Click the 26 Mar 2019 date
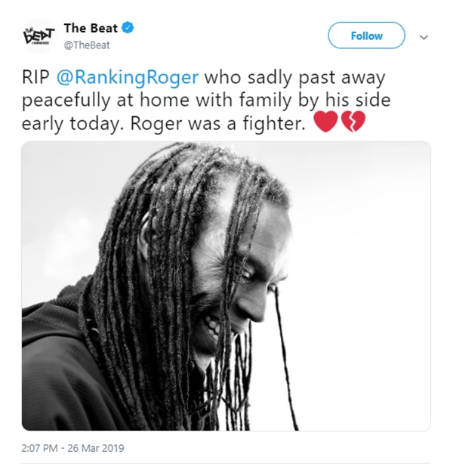The image size is (453, 464). click(96, 447)
